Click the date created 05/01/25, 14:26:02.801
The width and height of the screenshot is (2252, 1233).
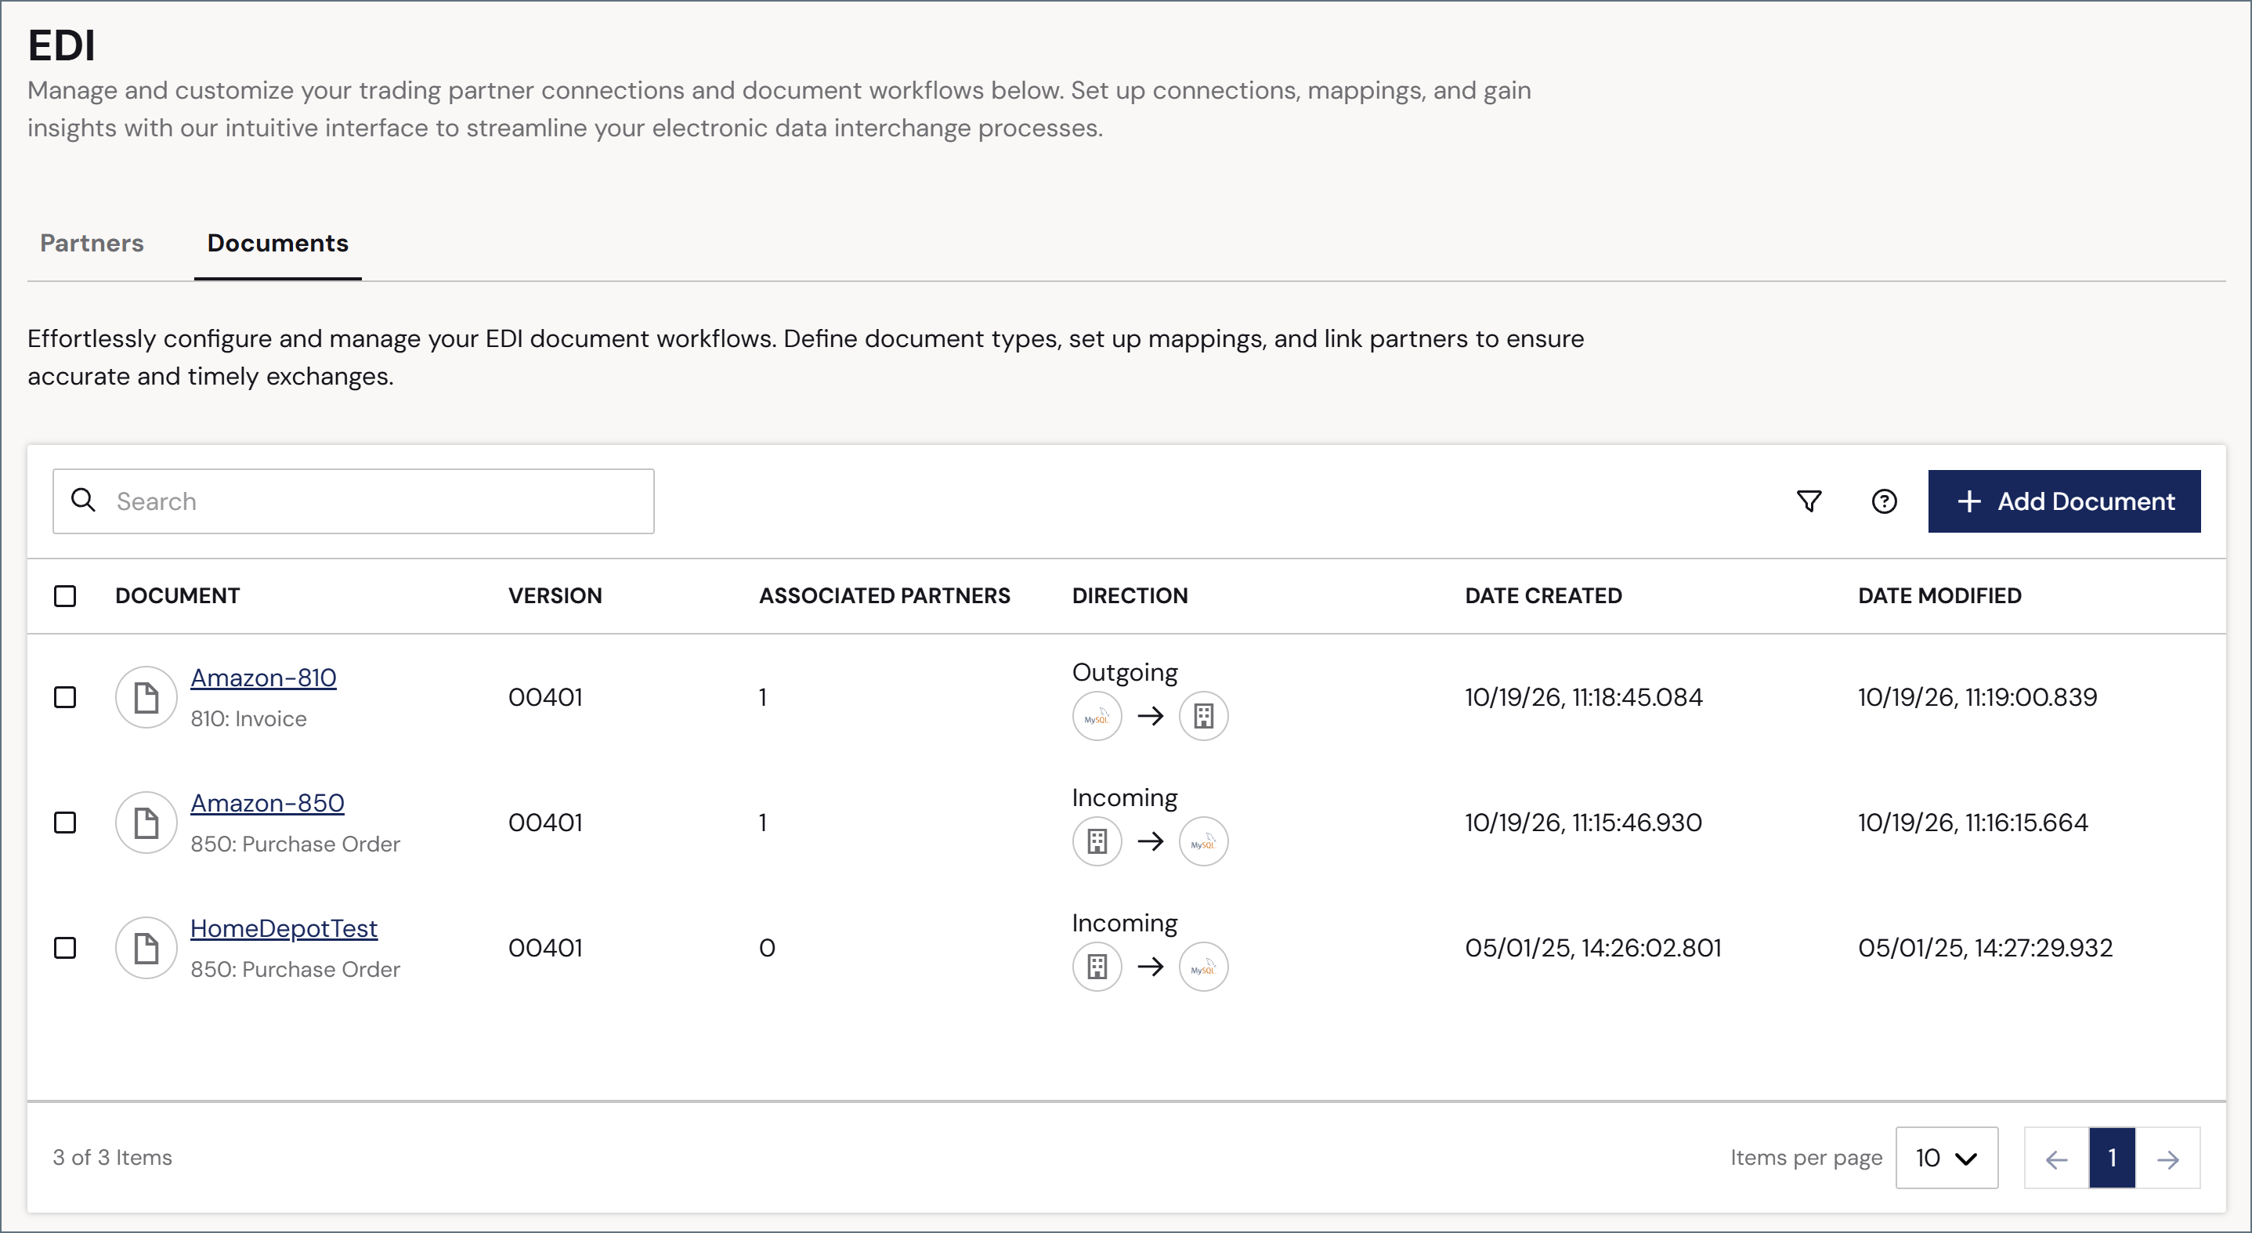pyautogui.click(x=1592, y=948)
